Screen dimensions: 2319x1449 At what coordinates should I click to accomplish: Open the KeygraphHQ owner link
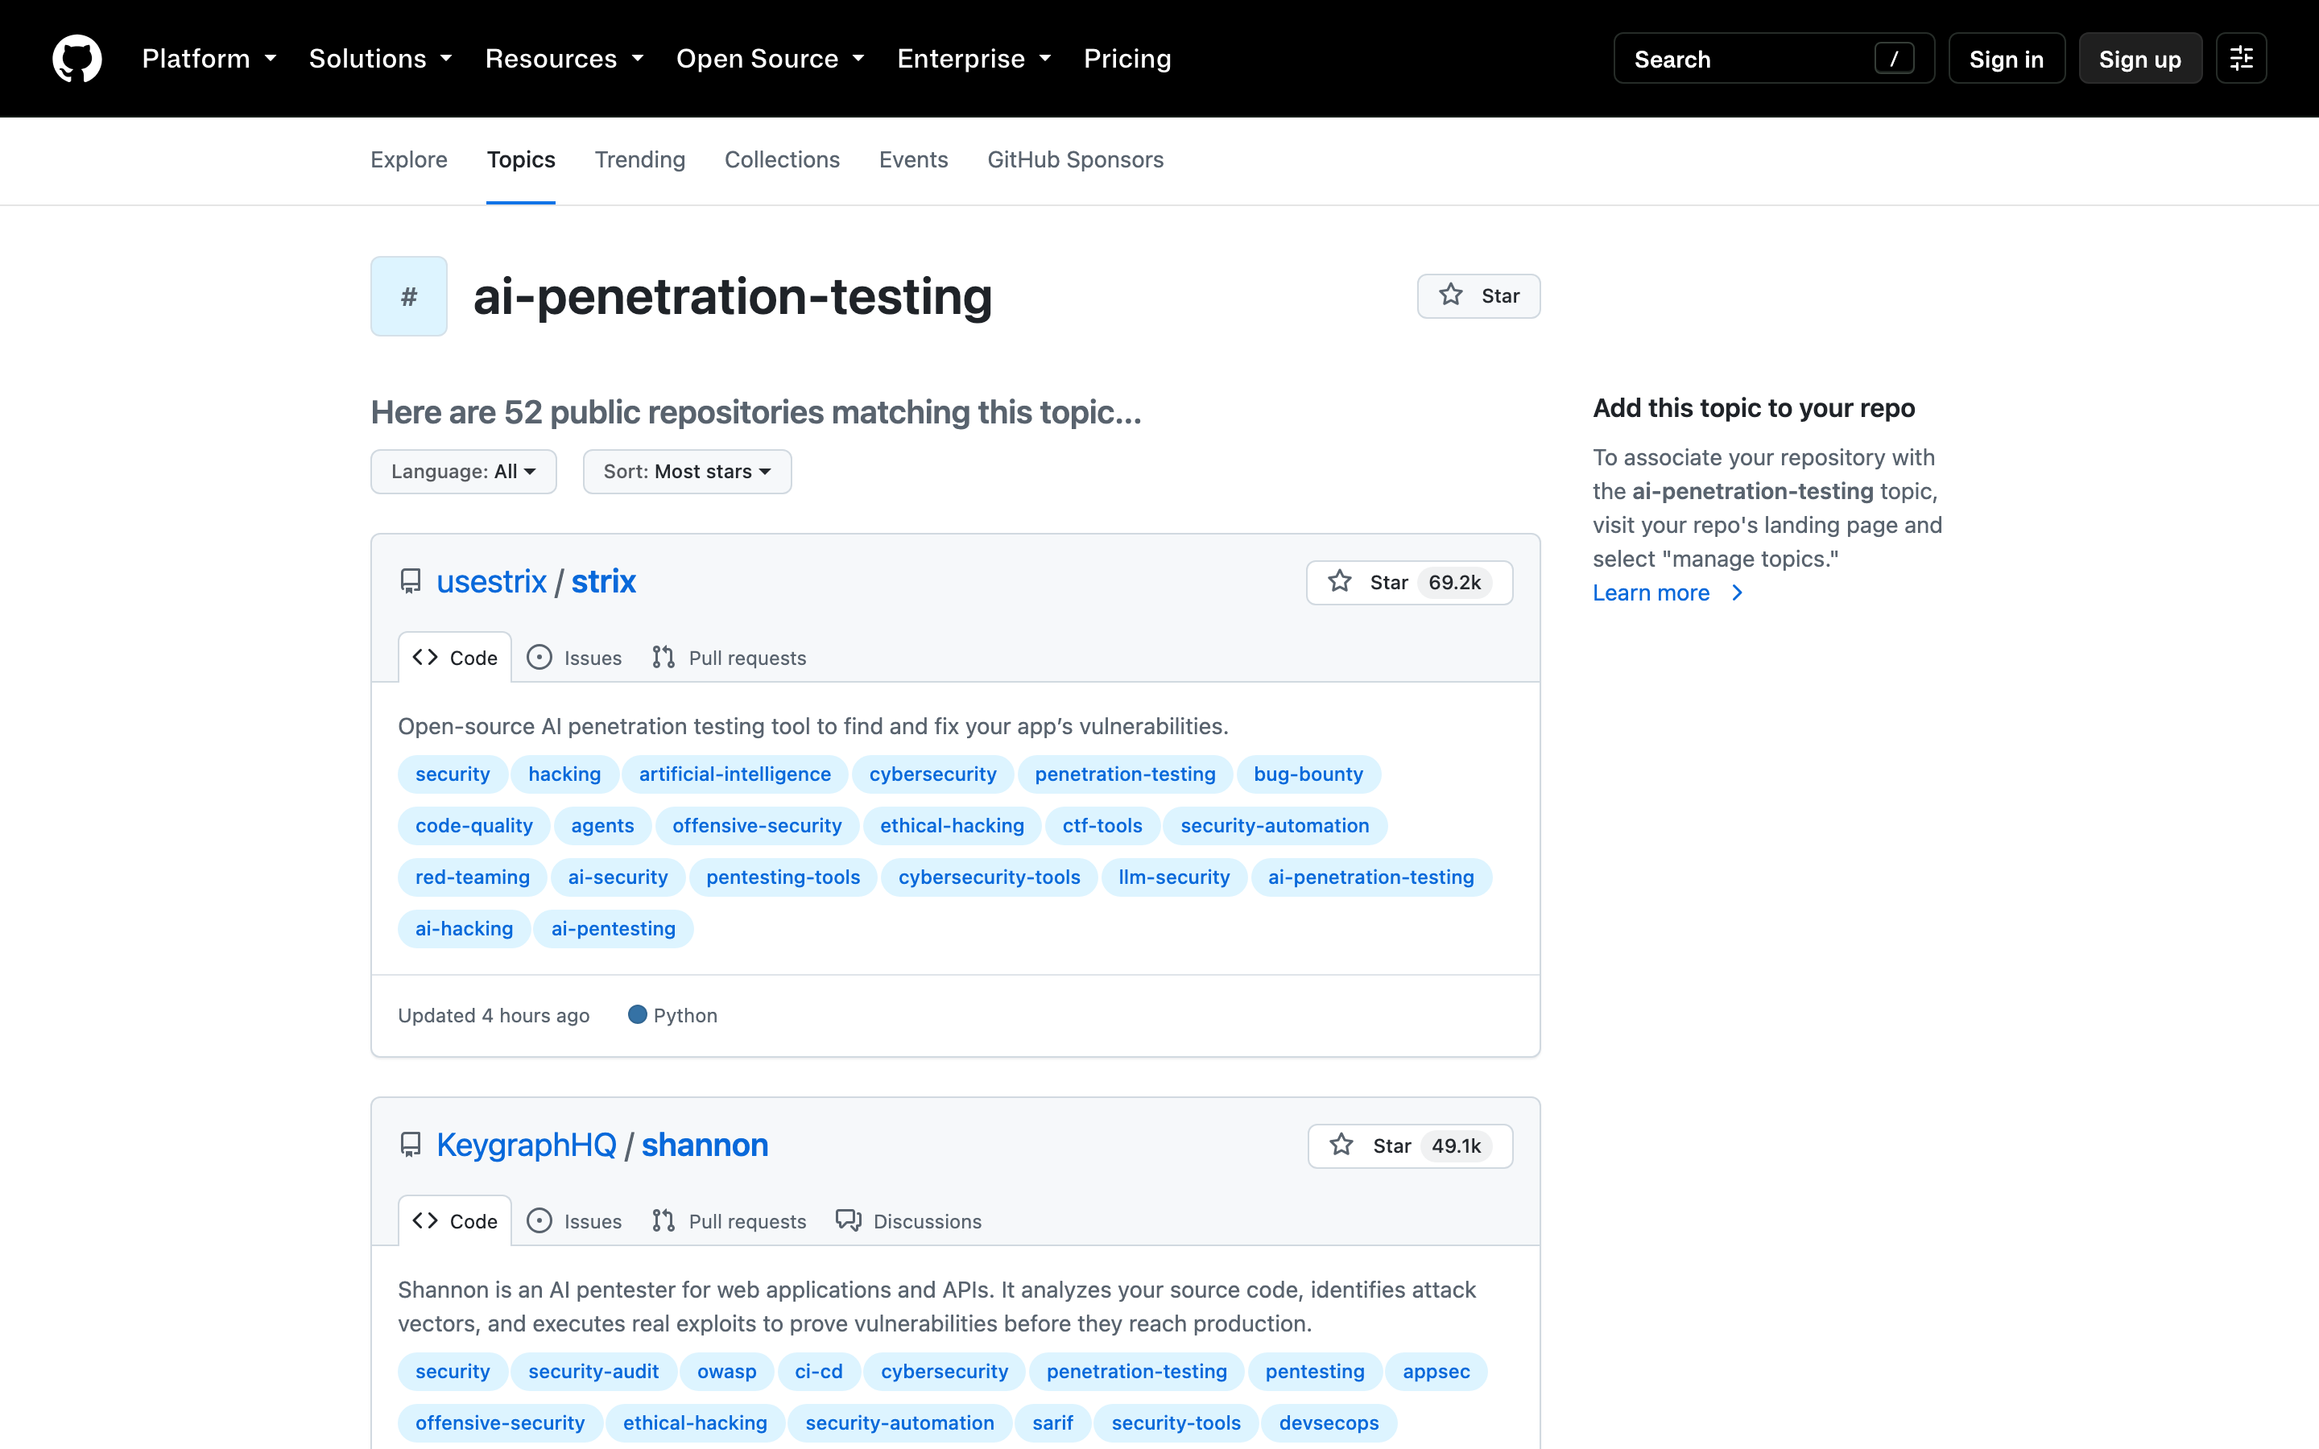(526, 1146)
